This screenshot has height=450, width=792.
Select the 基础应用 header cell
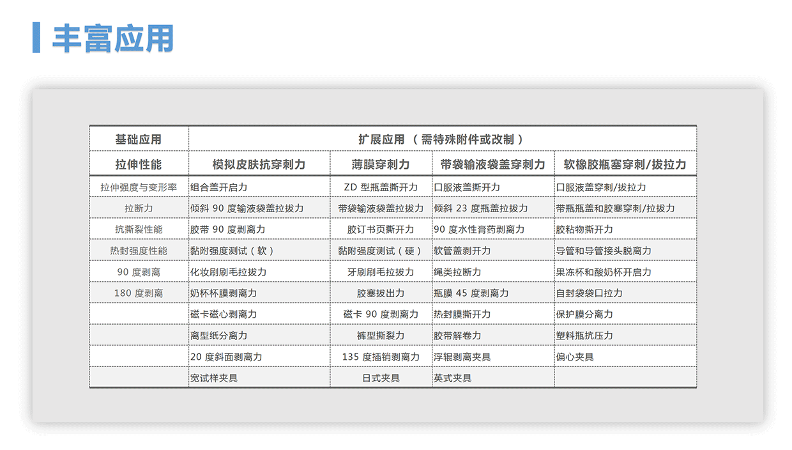pyautogui.click(x=139, y=139)
